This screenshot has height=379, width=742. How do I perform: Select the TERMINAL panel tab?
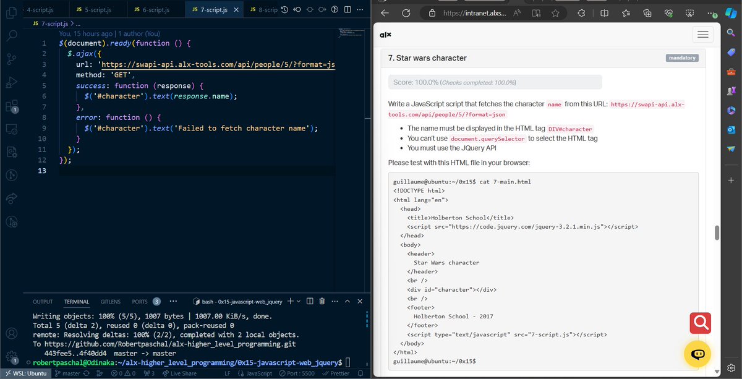(x=77, y=302)
